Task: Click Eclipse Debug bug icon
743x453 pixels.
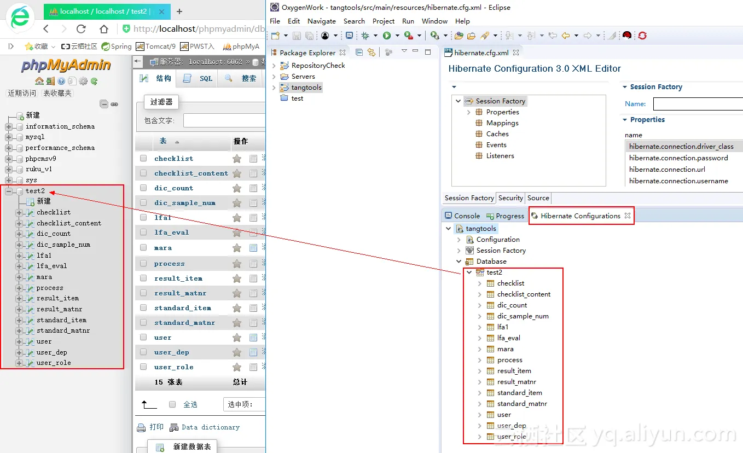Action: click(x=365, y=36)
